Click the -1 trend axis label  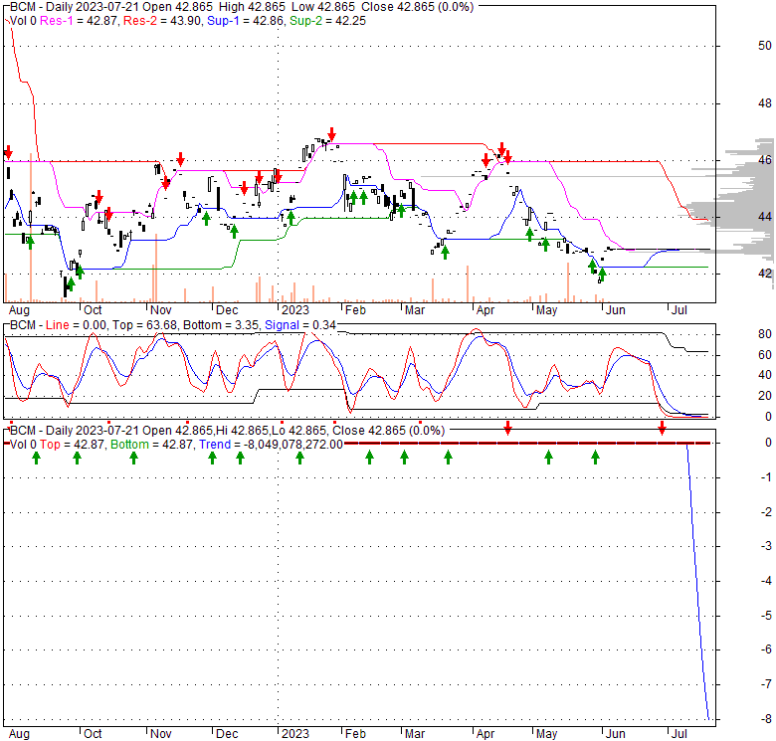coord(766,477)
